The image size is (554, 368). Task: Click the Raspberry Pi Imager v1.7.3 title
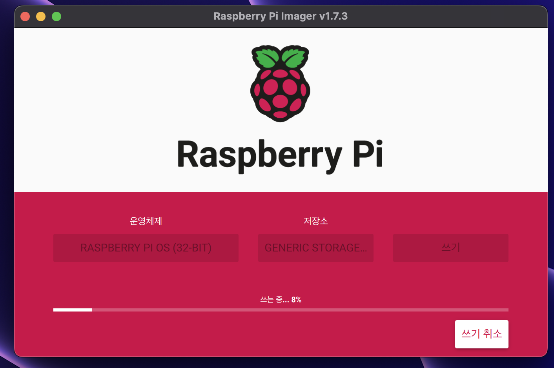point(281,16)
